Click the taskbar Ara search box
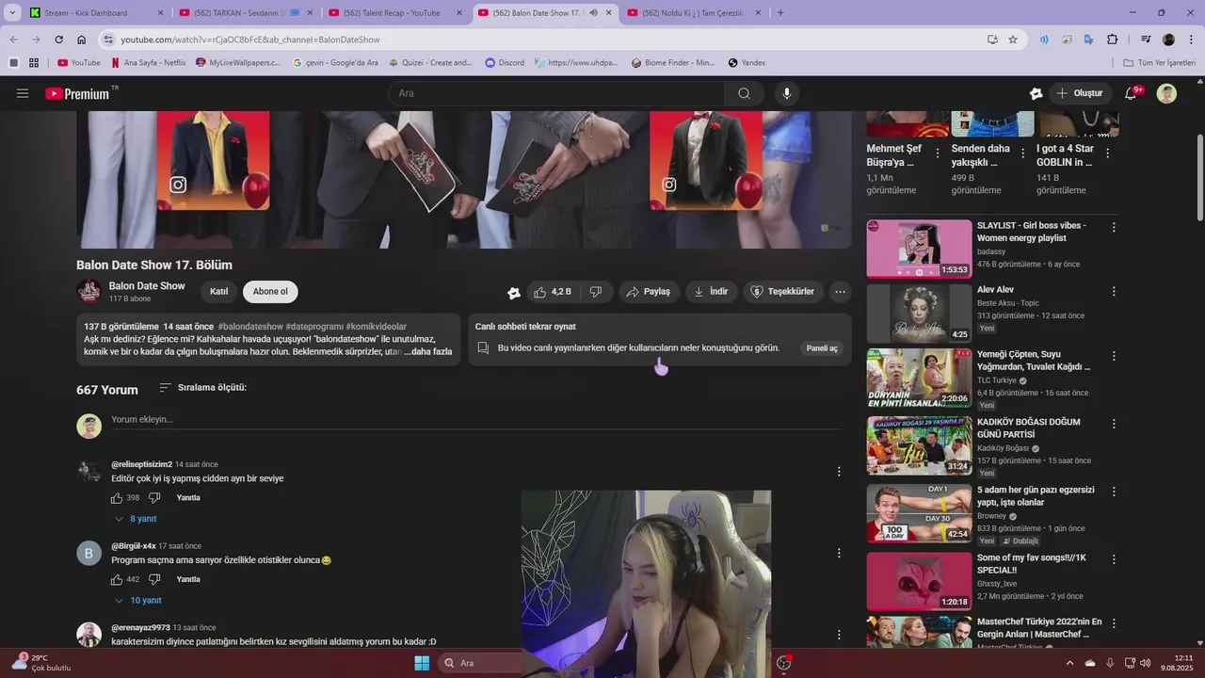 point(480,663)
